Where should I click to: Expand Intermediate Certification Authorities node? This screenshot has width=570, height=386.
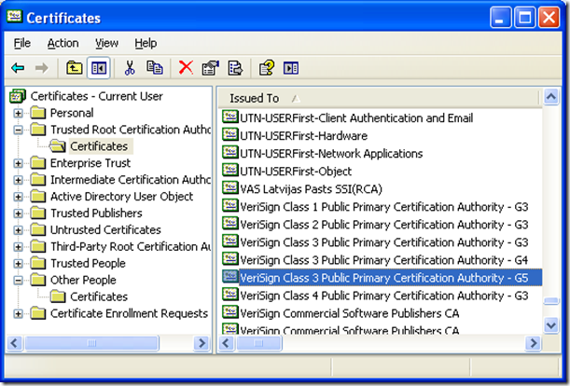pos(18,180)
